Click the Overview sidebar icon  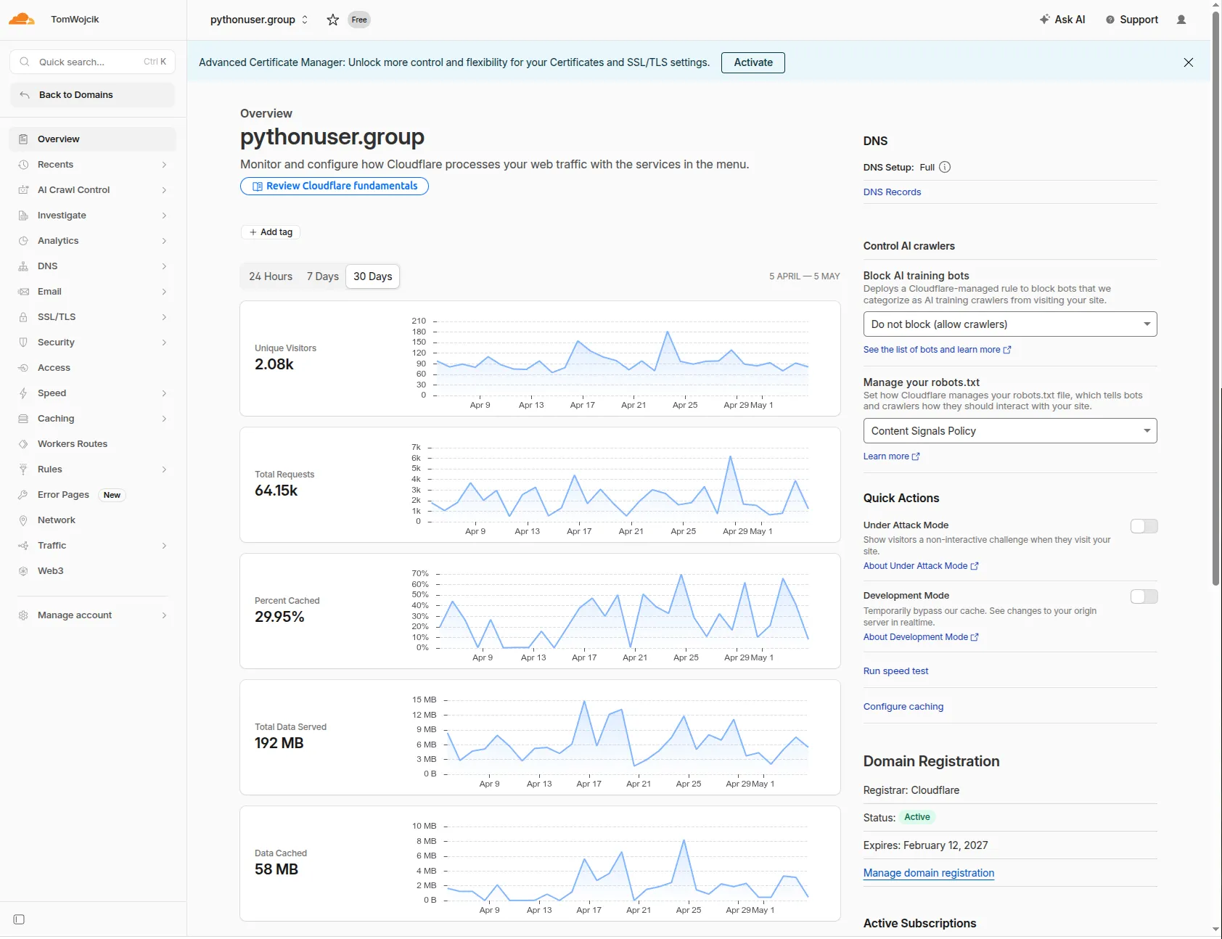(x=23, y=139)
